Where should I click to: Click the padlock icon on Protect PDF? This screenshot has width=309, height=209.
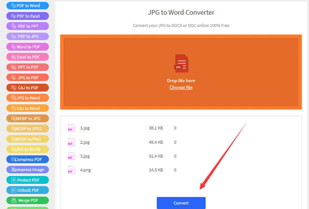[x=14, y=180]
